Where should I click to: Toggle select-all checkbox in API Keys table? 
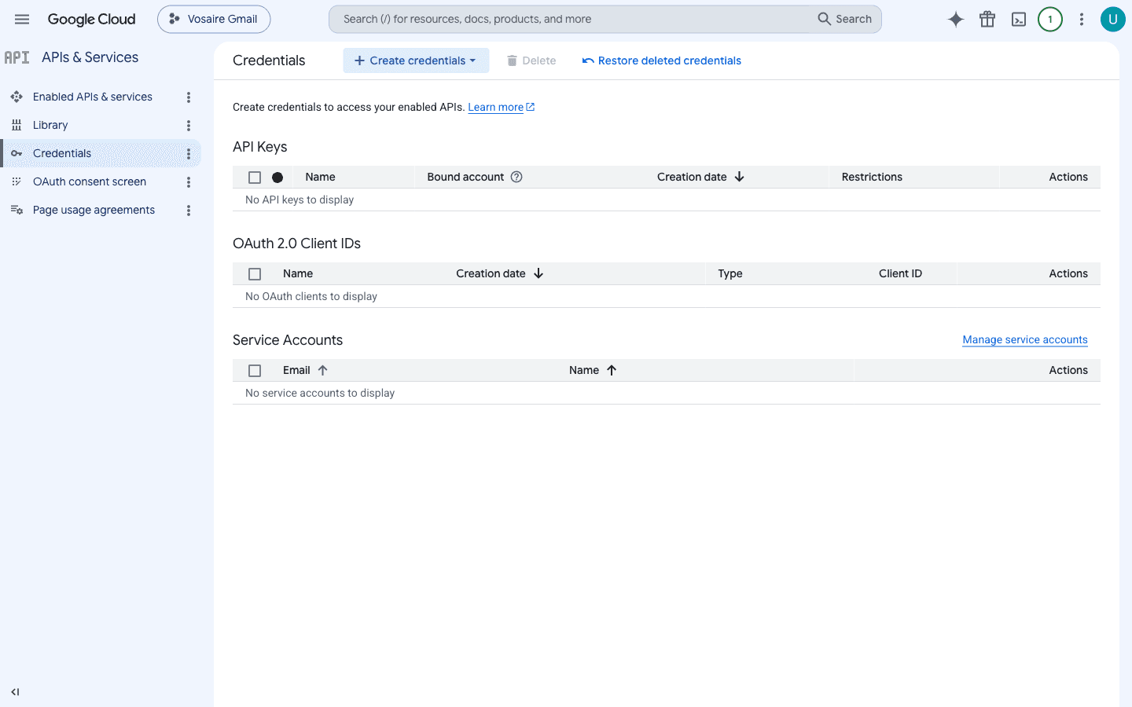[255, 178]
